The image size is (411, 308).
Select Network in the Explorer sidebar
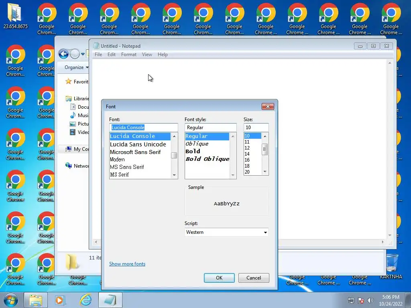click(x=77, y=166)
